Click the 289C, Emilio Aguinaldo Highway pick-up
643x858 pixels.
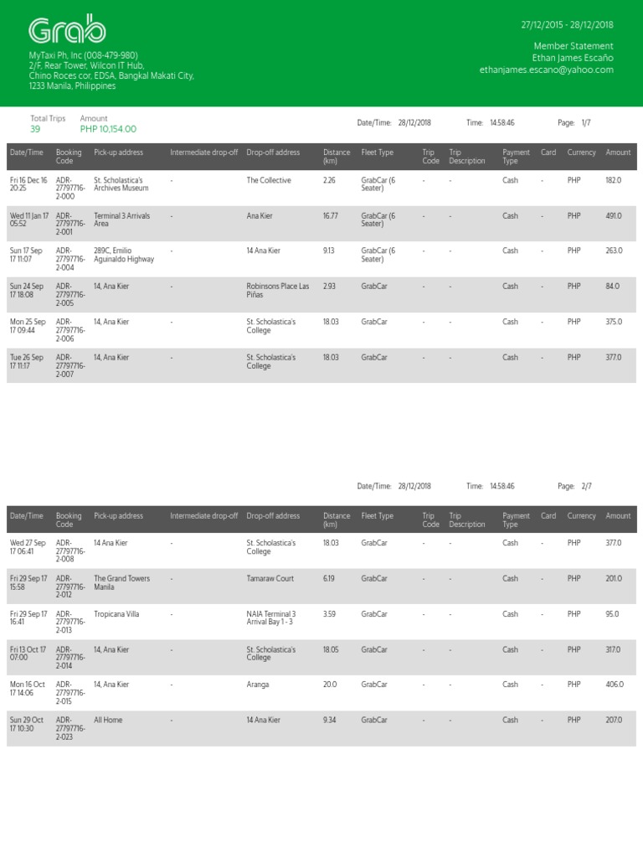point(124,255)
